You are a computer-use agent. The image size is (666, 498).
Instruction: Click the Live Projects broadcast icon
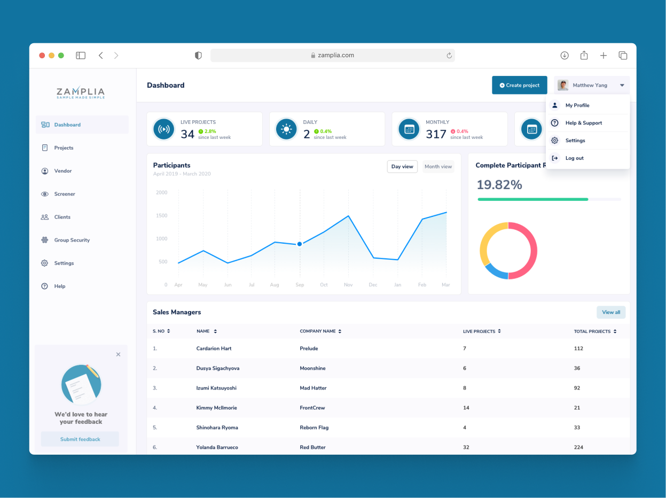point(163,129)
